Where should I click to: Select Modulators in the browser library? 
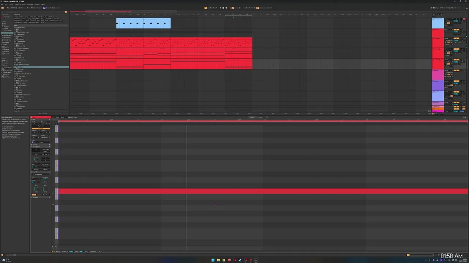[x=7, y=38]
